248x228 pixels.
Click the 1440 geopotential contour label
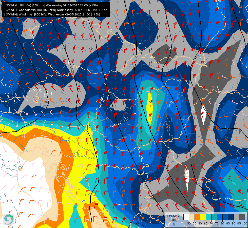click(x=196, y=57)
